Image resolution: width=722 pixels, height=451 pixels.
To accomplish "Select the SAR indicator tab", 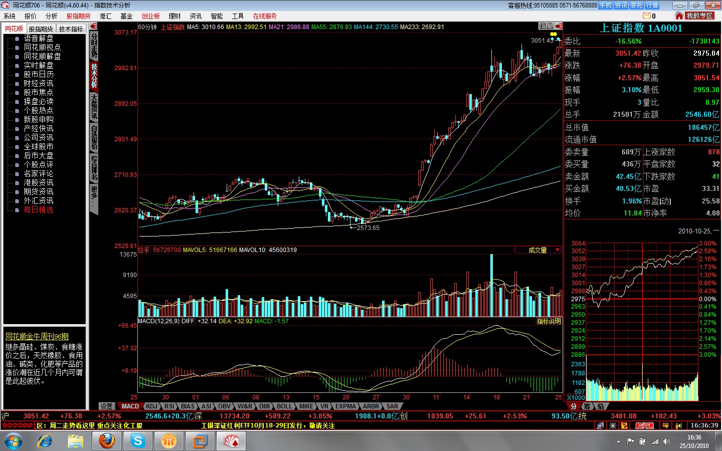I will (x=392, y=406).
